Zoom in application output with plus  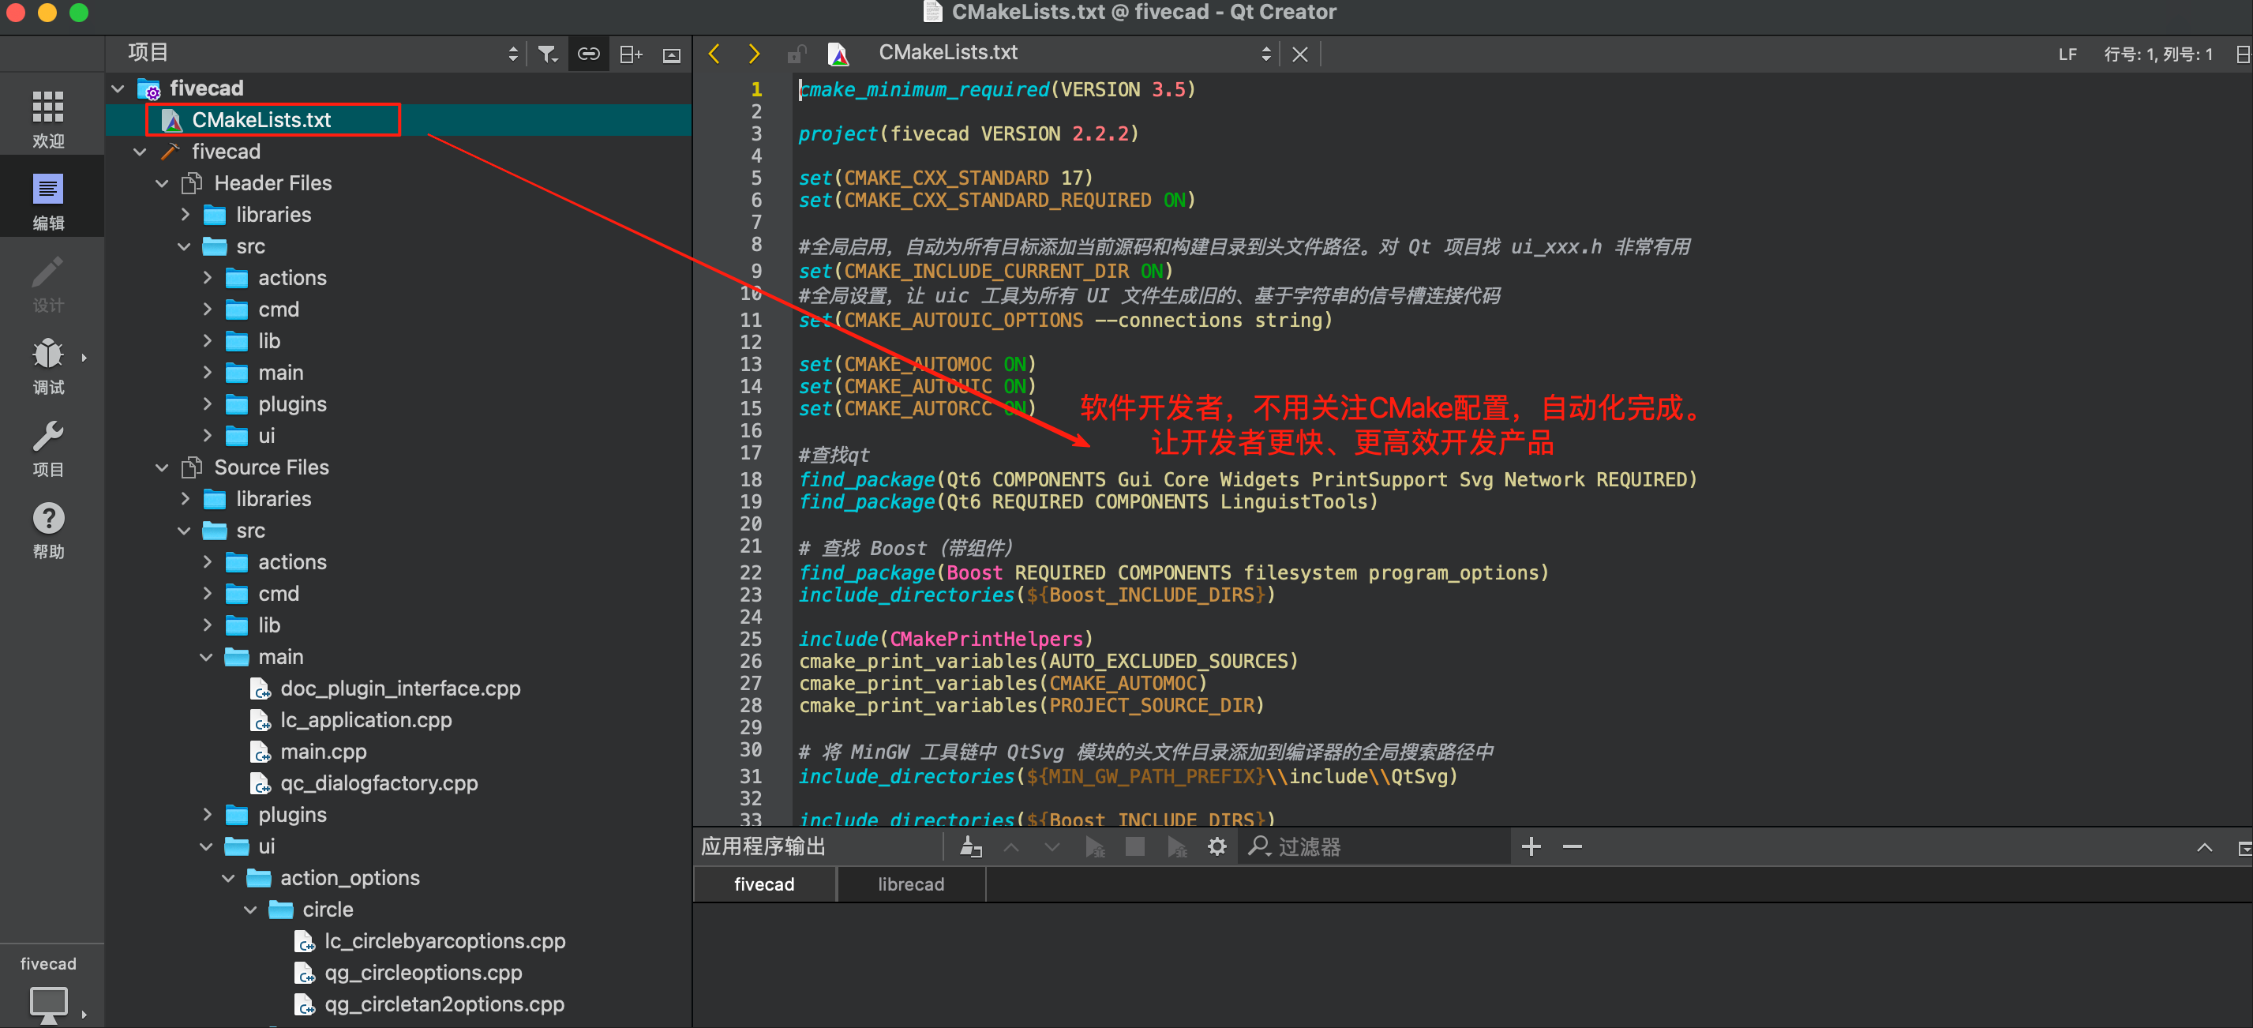pos(1531,846)
